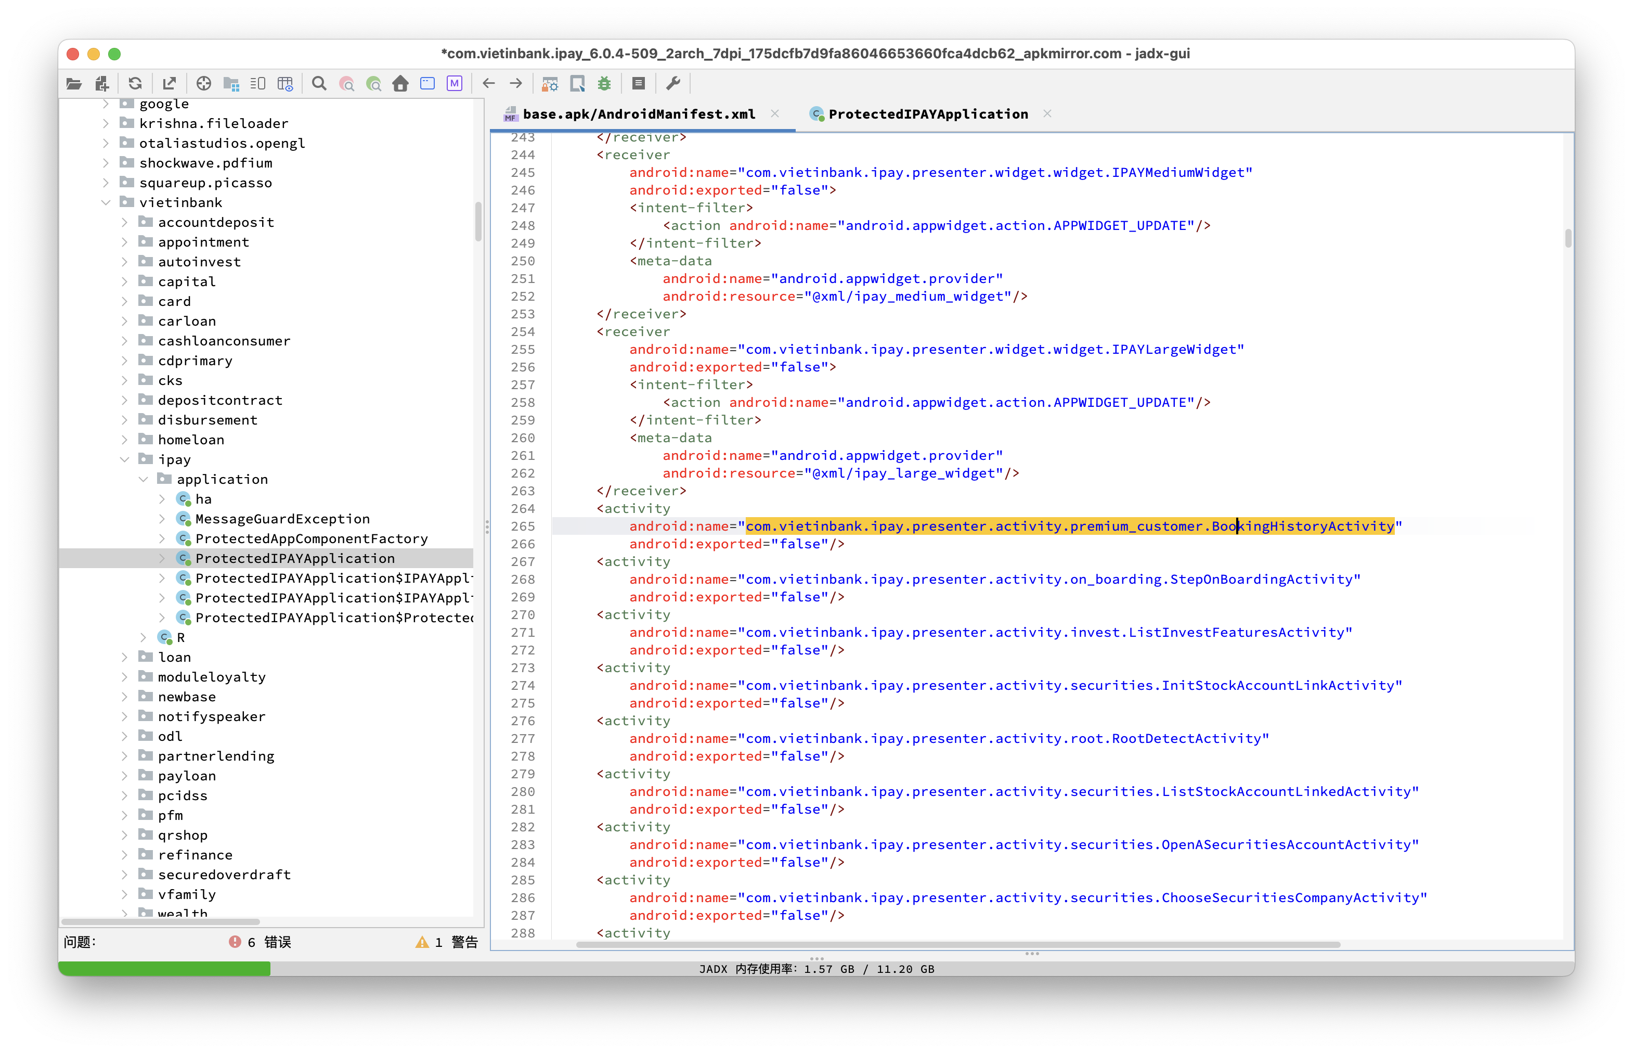Collapse the vietinbank package
This screenshot has height=1053, width=1633.
(x=106, y=202)
